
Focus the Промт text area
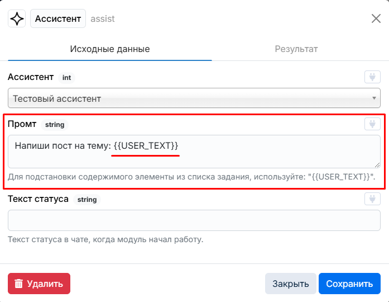pos(194,152)
